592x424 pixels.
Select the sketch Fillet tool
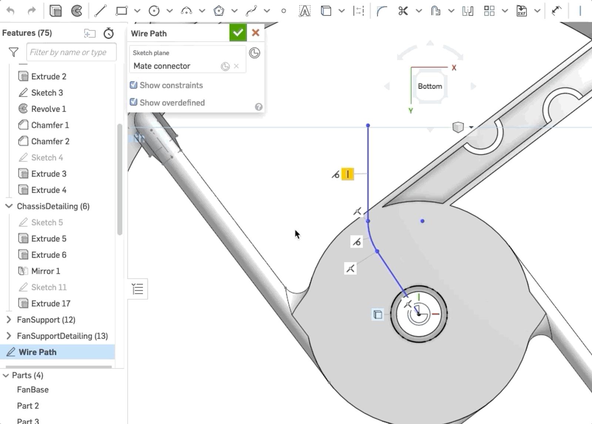coord(381,11)
